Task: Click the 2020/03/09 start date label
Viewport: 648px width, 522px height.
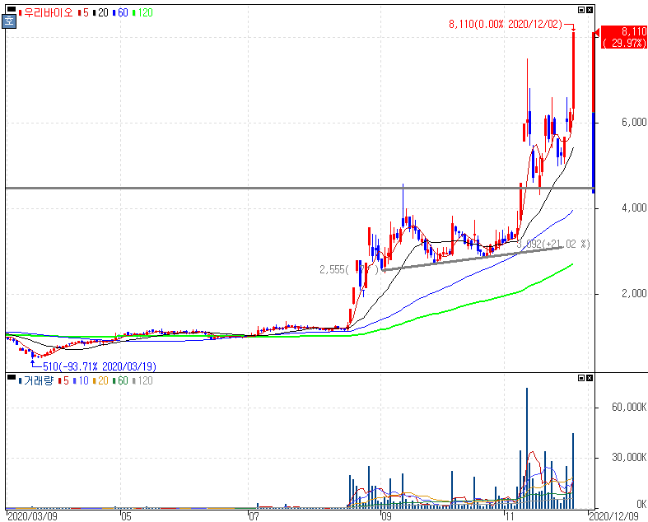Action: coord(32,516)
